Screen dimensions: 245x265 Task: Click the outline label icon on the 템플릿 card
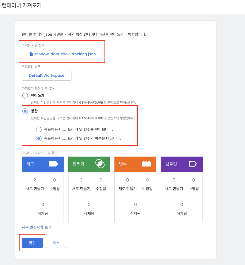193,164
